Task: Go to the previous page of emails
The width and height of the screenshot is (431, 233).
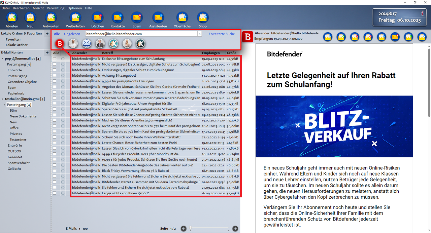Action: click(184, 229)
